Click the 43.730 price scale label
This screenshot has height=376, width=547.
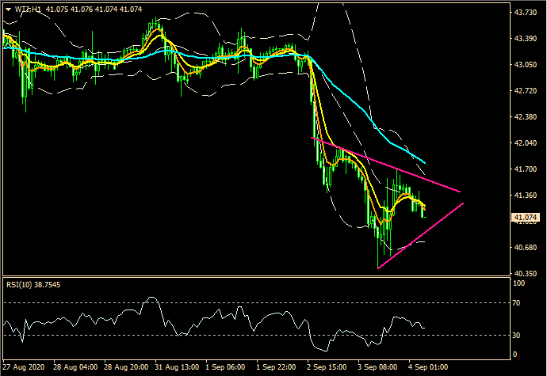pos(526,13)
